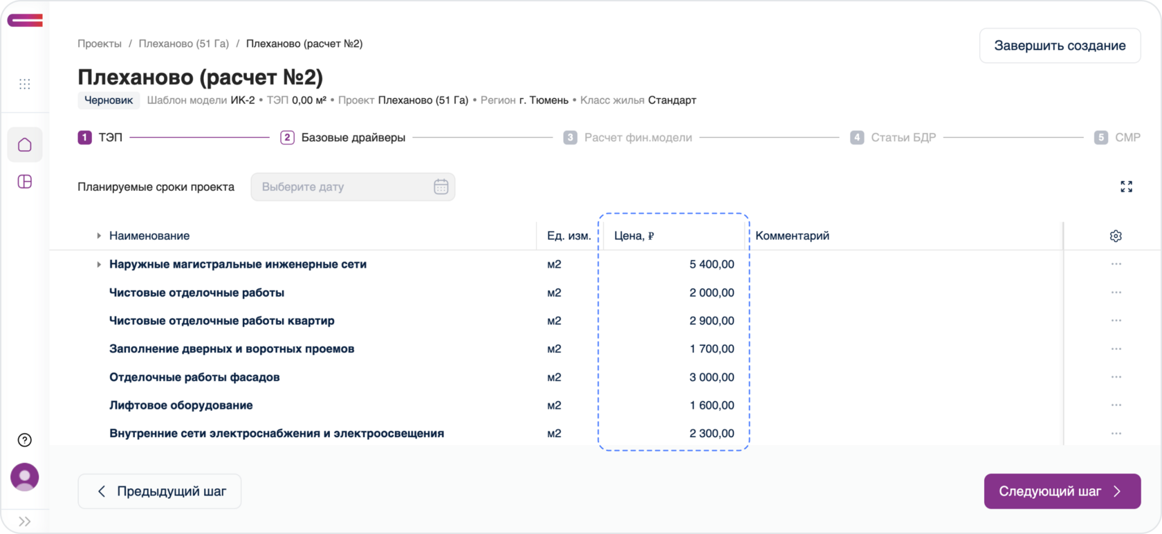Click the calendar icon in date field
The width and height of the screenshot is (1162, 534).
(441, 187)
